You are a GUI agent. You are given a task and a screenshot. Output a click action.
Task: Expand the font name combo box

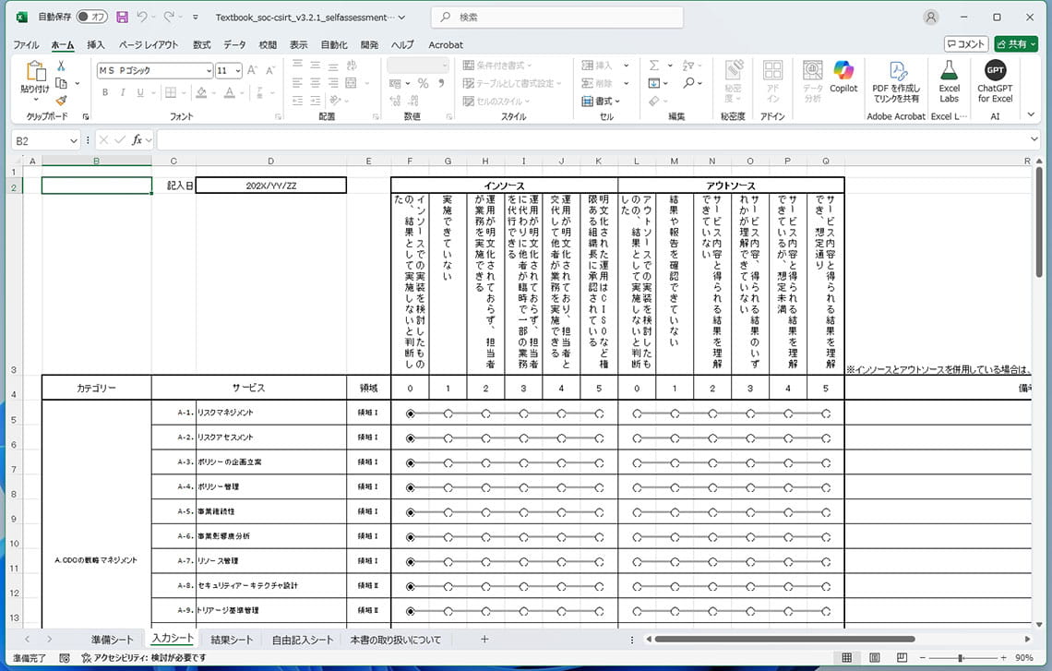[207, 70]
